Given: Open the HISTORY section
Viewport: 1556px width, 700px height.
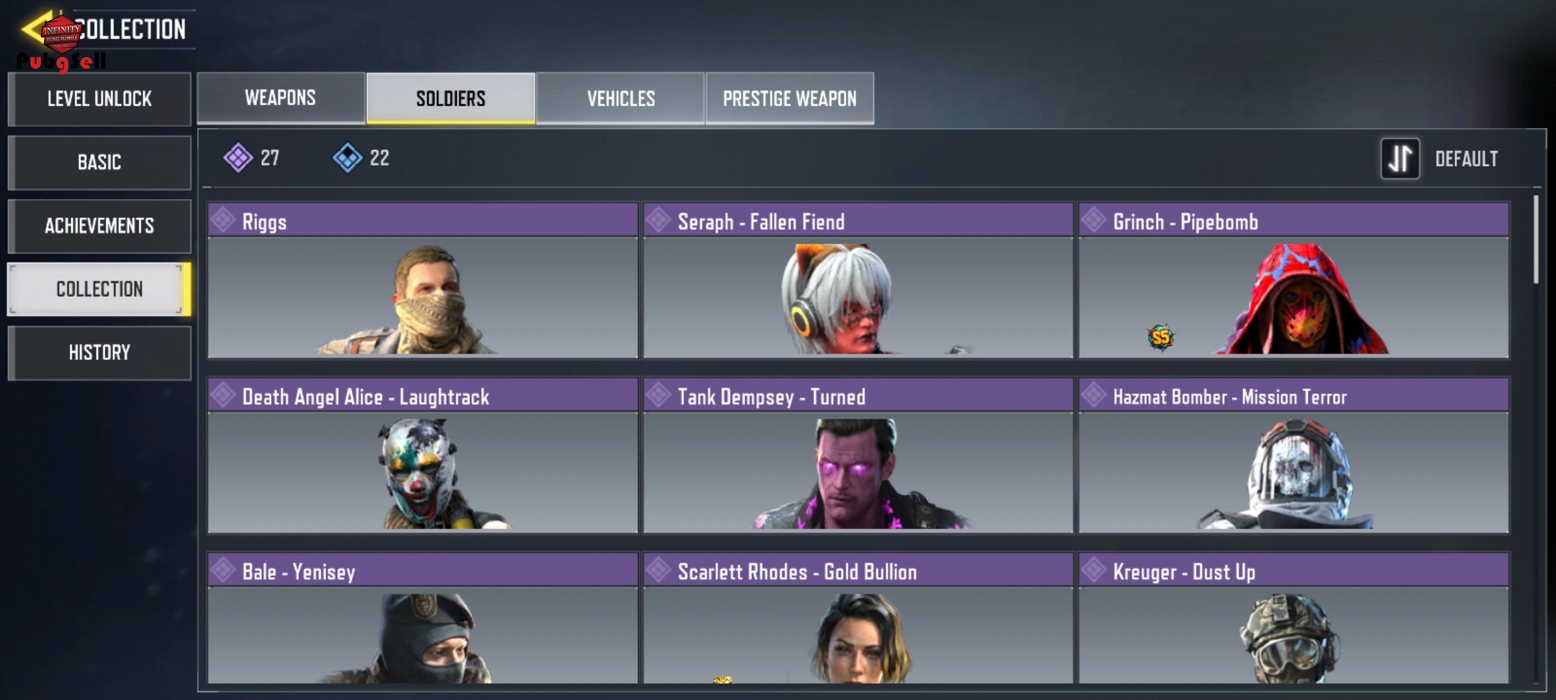Looking at the screenshot, I should coord(99,353).
